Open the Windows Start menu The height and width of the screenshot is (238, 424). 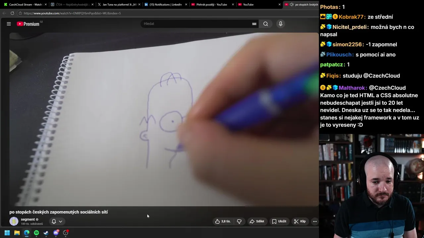pos(7,233)
